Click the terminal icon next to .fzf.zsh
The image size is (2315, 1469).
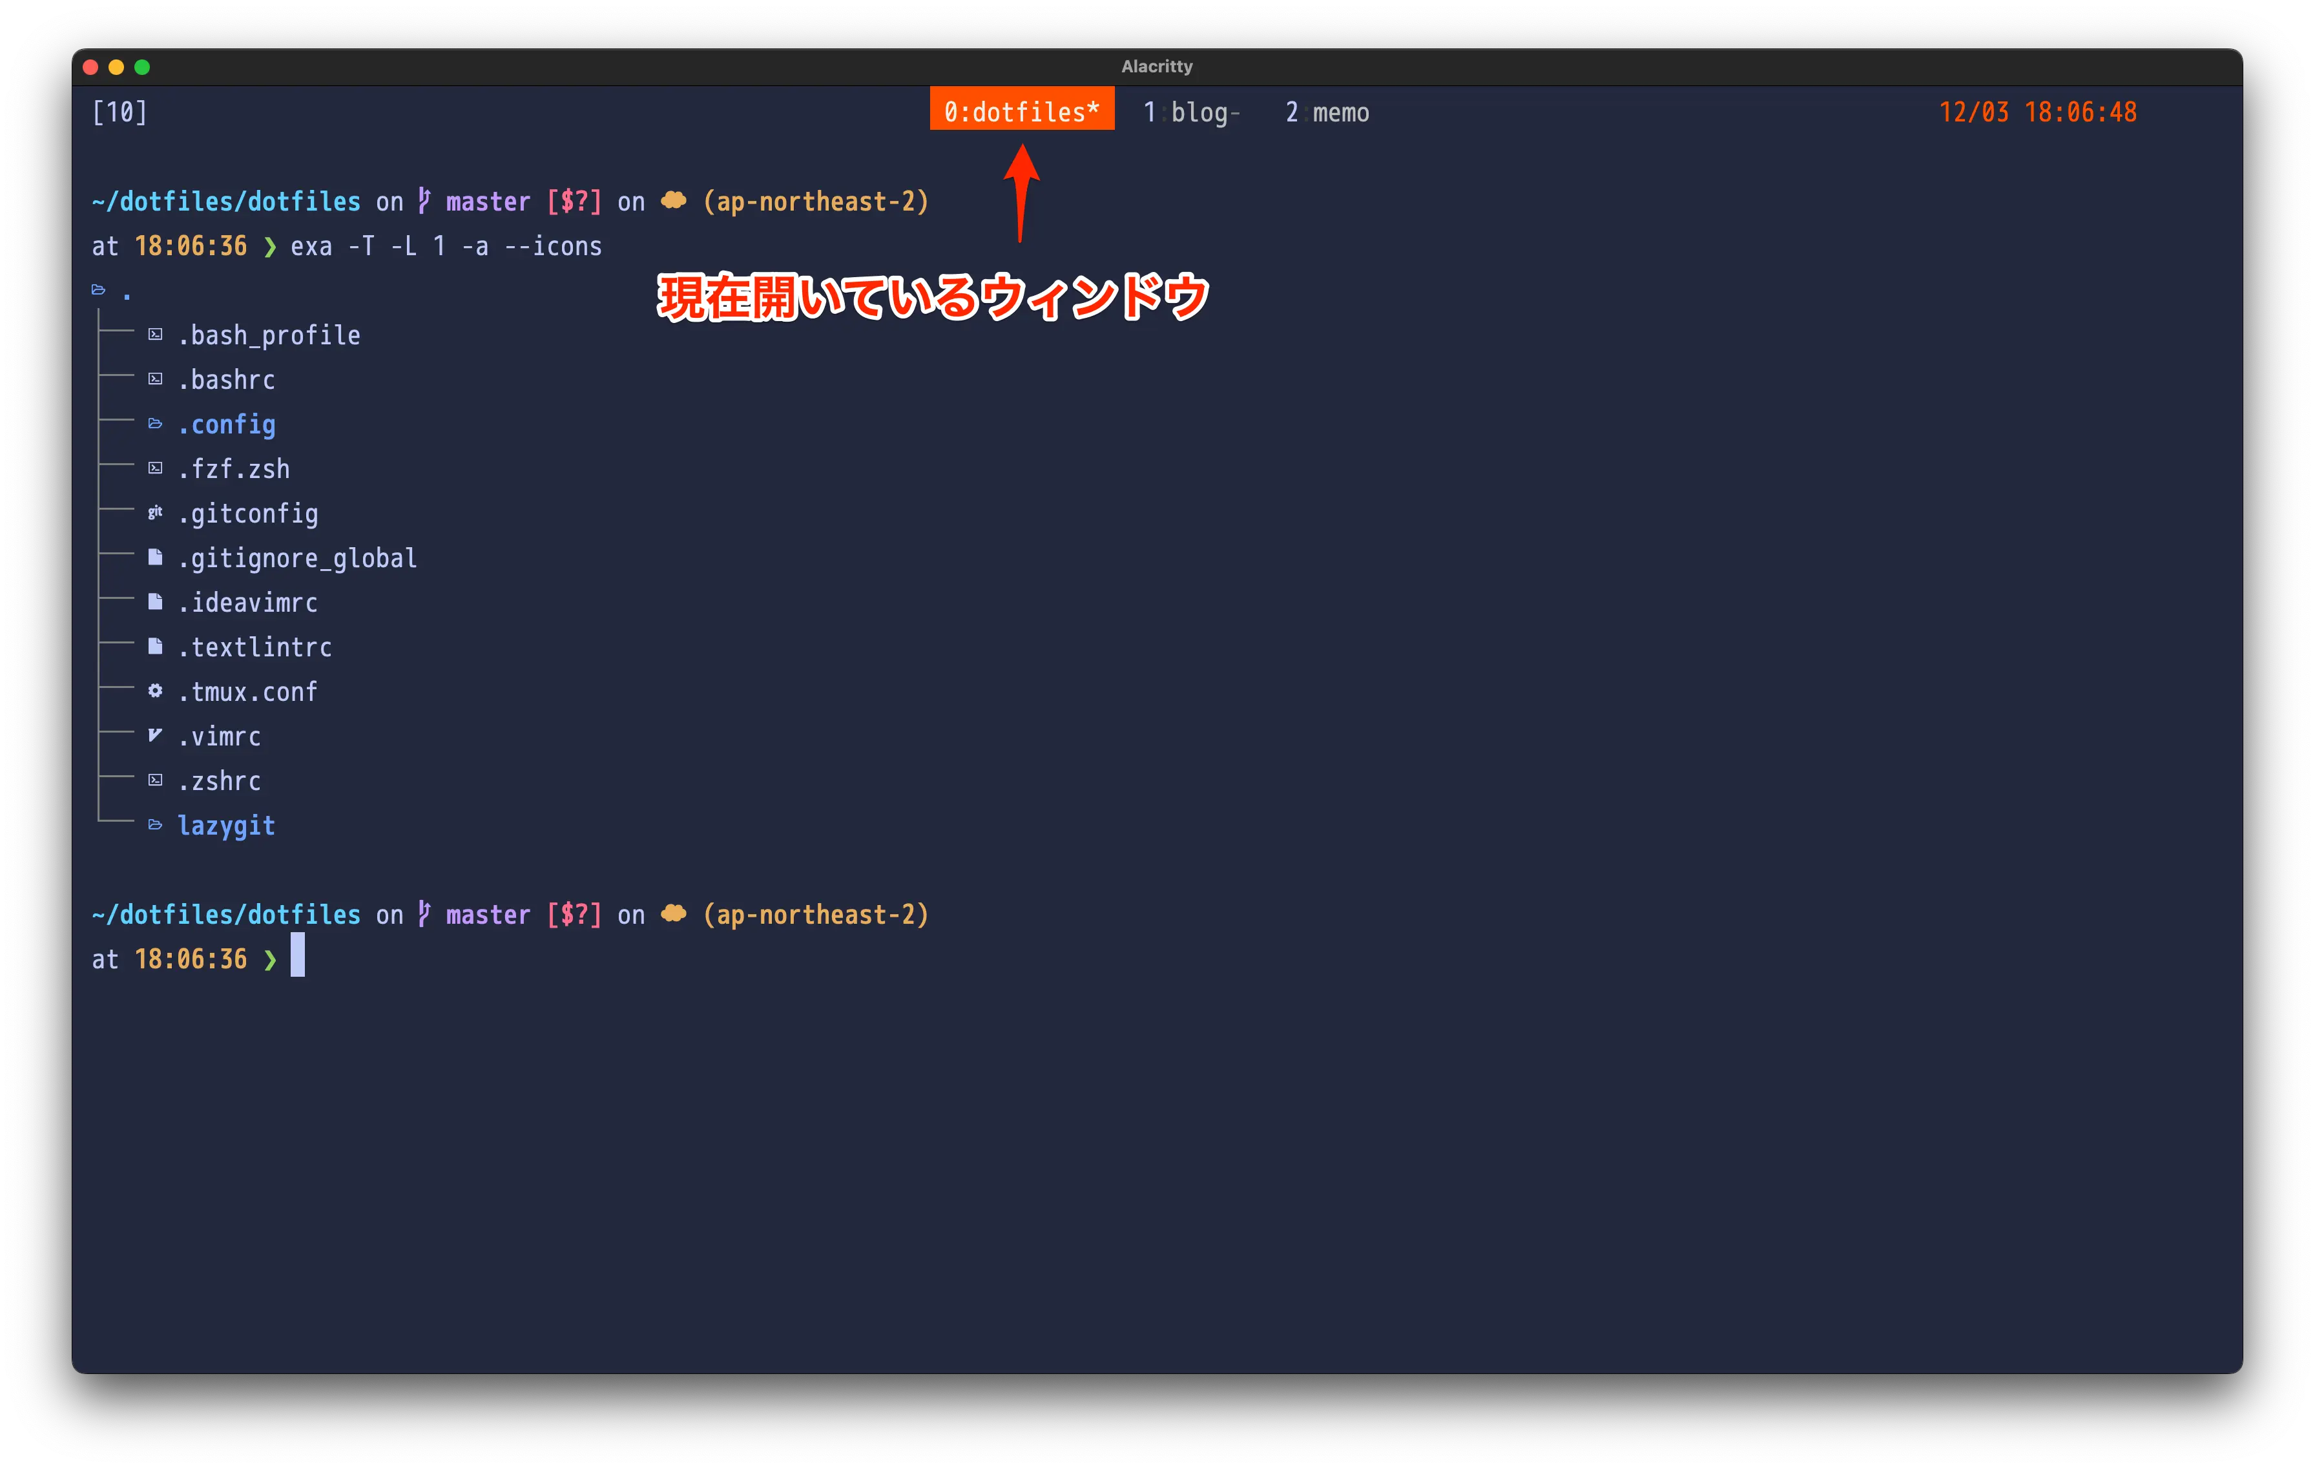pyautogui.click(x=155, y=468)
